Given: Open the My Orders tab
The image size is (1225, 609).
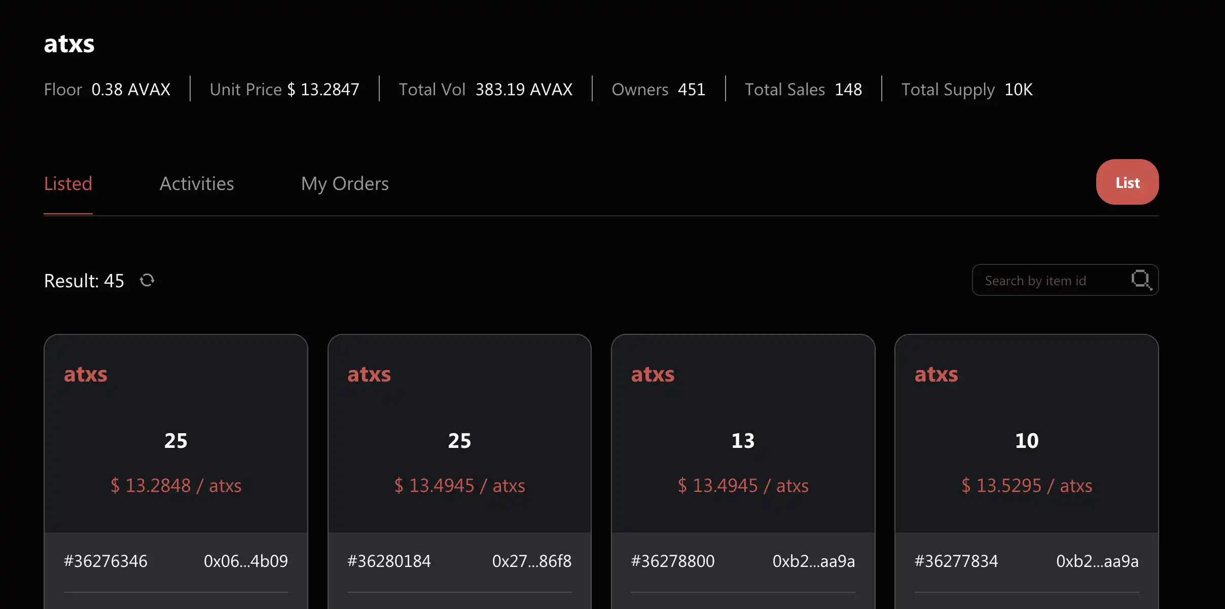Looking at the screenshot, I should click(x=345, y=183).
